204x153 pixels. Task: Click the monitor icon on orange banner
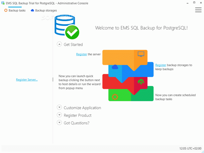[x=140, y=54]
